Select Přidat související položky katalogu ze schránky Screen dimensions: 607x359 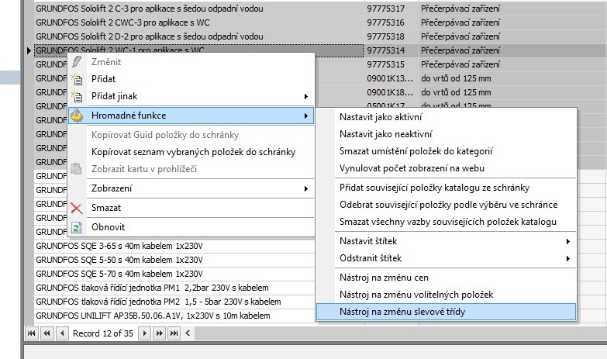coord(447,188)
